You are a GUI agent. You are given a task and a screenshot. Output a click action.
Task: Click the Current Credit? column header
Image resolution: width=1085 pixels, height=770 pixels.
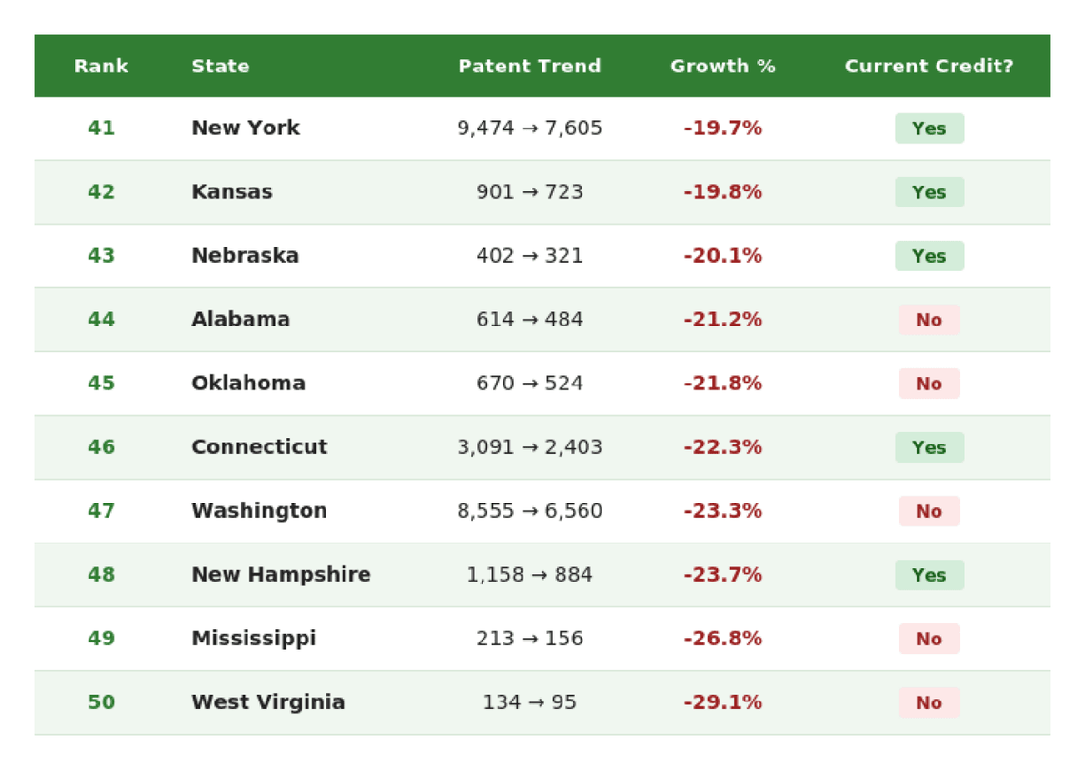(x=929, y=67)
